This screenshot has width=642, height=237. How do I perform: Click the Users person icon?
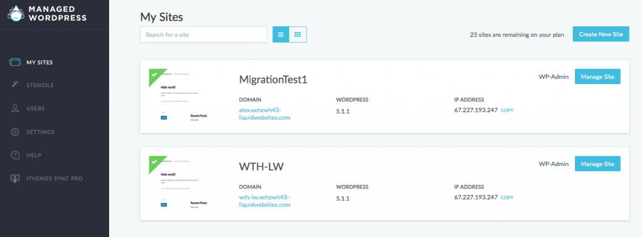(x=15, y=108)
